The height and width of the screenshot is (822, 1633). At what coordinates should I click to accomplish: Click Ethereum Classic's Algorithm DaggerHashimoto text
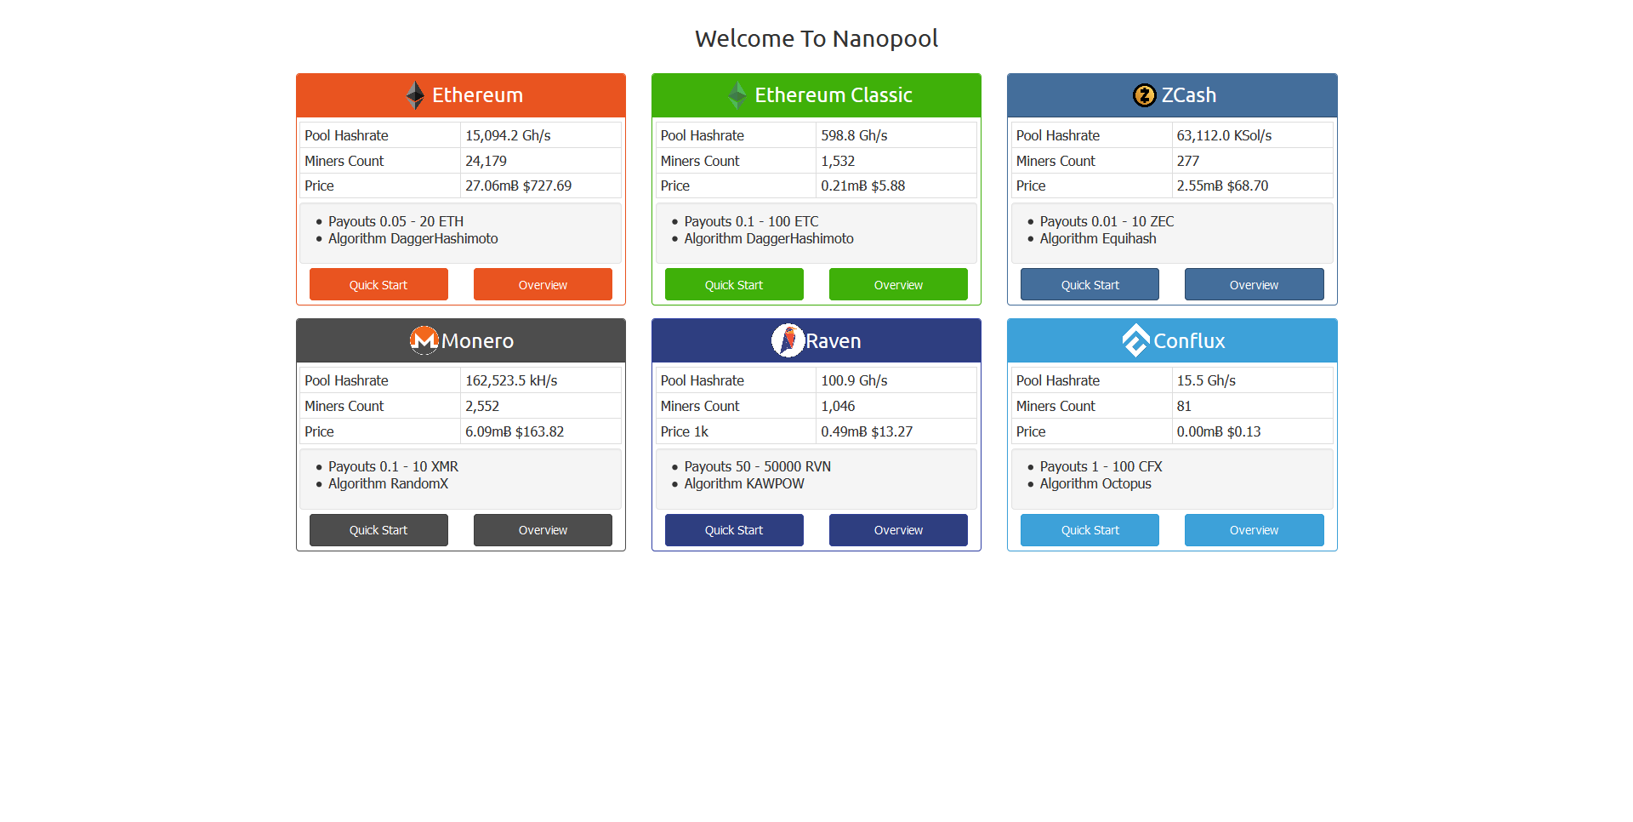coord(769,238)
